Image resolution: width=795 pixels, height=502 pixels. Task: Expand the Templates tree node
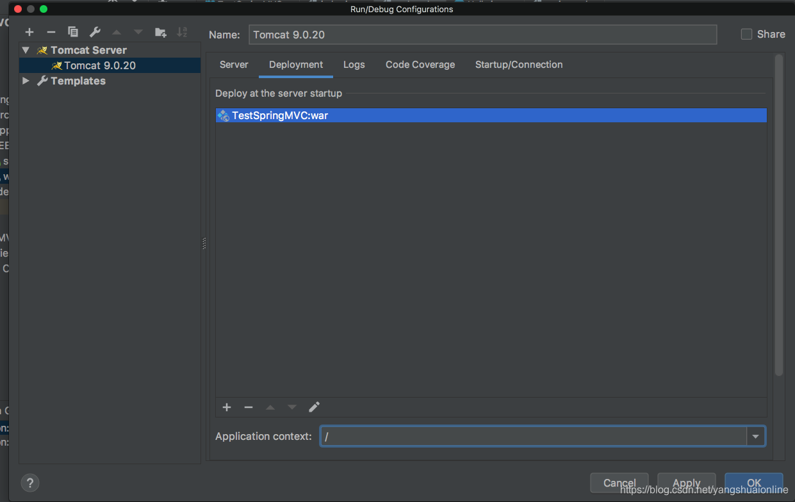tap(26, 81)
